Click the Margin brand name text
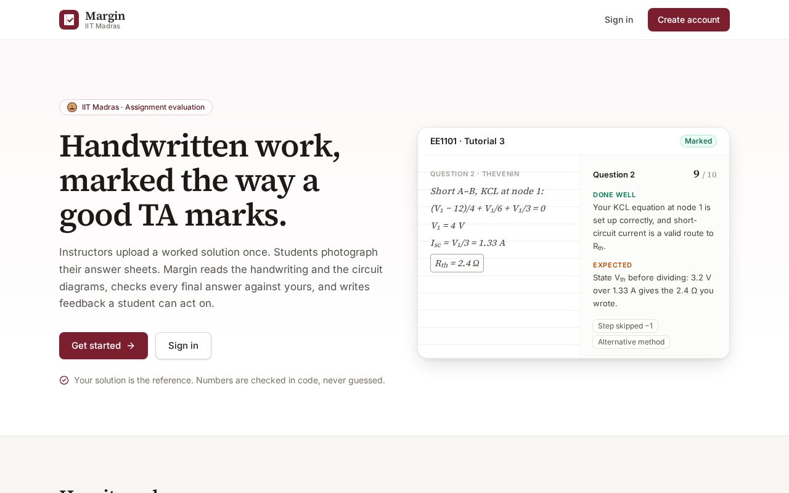Image resolution: width=789 pixels, height=493 pixels. [x=105, y=16]
